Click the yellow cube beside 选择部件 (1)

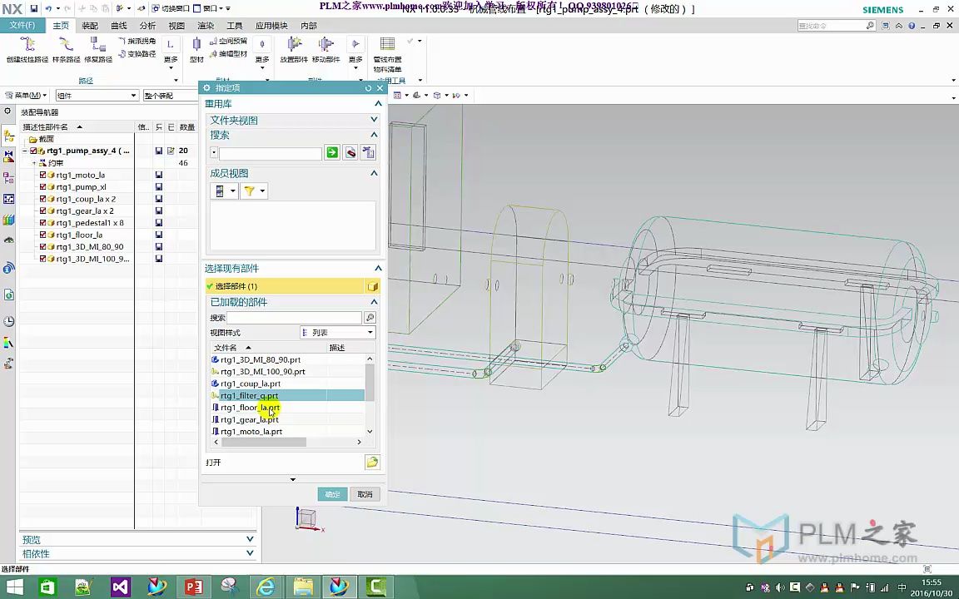coord(373,286)
